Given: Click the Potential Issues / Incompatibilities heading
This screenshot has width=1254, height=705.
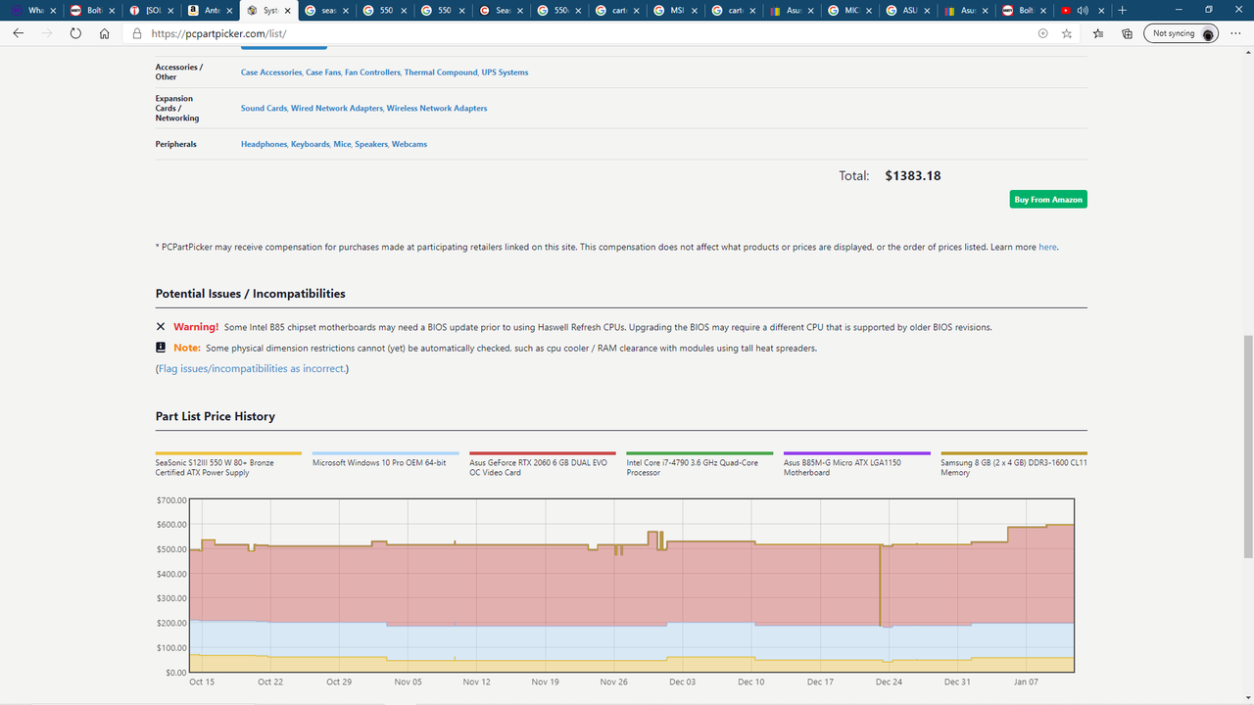Looking at the screenshot, I should (251, 294).
